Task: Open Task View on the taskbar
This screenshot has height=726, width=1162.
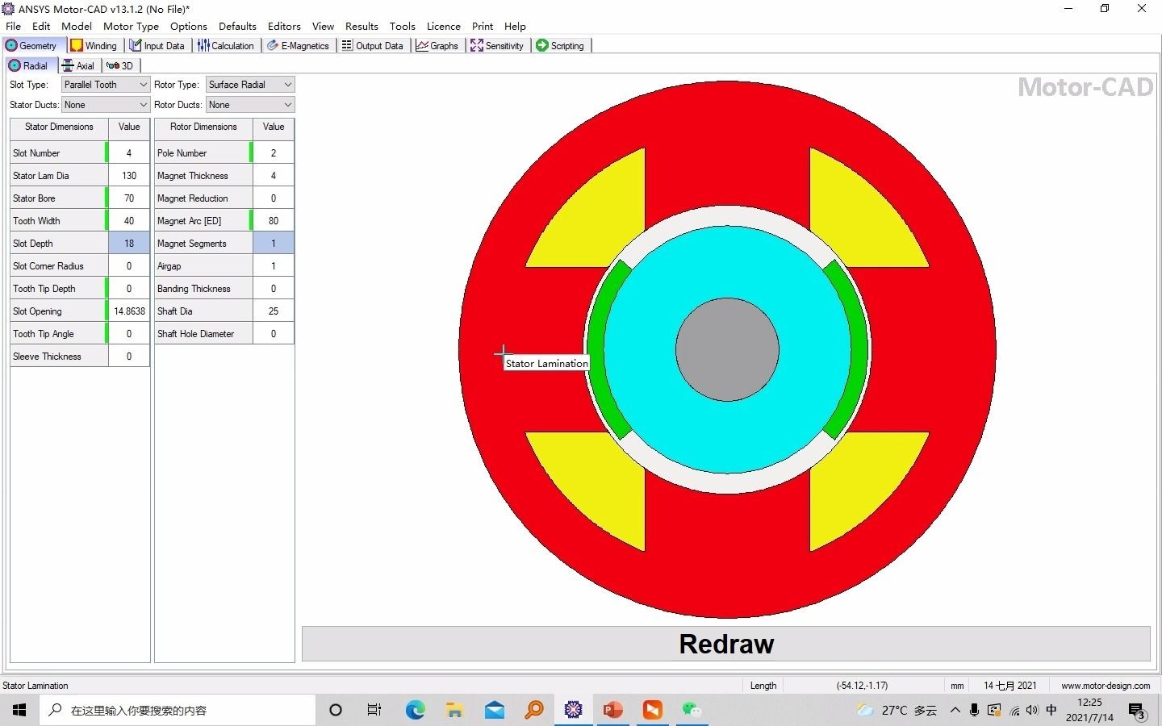Action: (374, 710)
